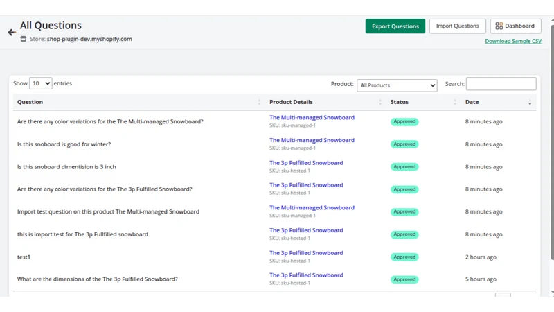This screenshot has width=554, height=312.
Task: Click the Question column header
Action: [x=30, y=102]
